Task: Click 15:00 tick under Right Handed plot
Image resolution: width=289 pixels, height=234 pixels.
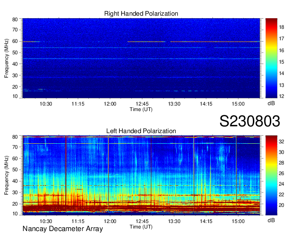Action: (238, 104)
